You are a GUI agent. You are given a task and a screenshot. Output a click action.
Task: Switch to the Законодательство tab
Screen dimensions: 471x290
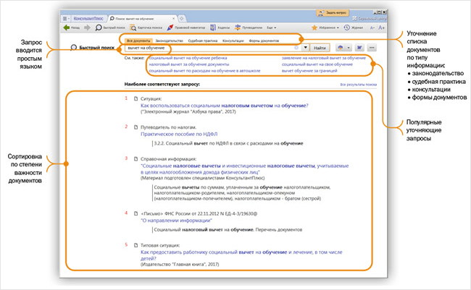(162, 39)
